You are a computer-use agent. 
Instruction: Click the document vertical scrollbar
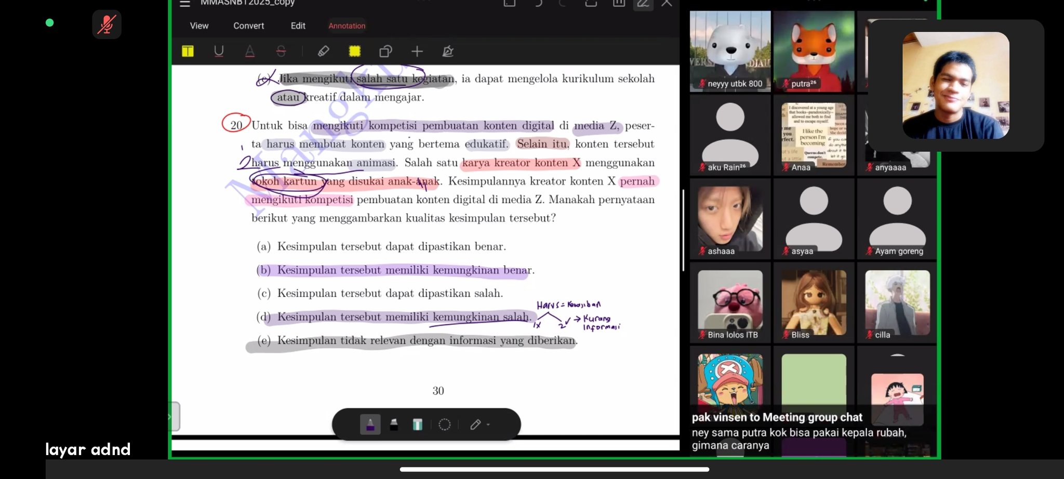click(683, 230)
